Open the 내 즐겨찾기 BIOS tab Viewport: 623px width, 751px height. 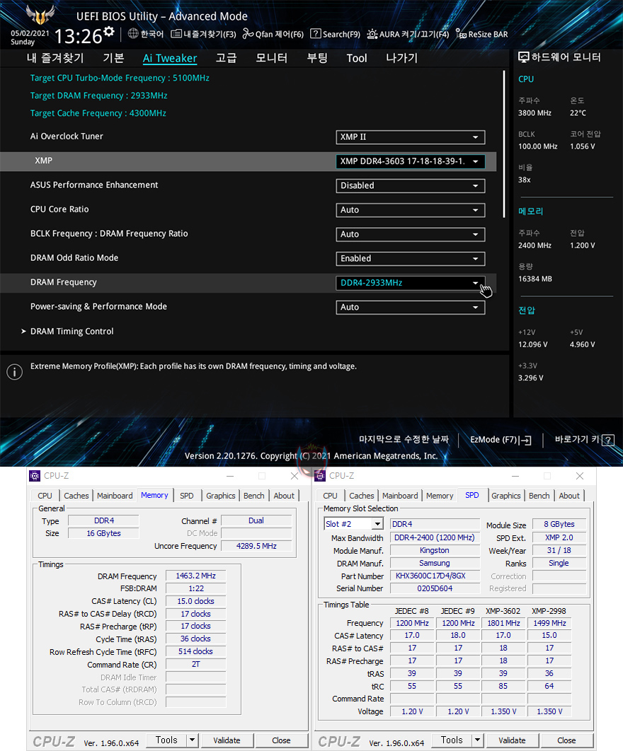pyautogui.click(x=55, y=58)
